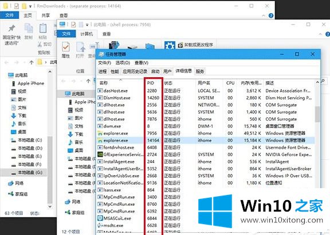The height and width of the screenshot is (235, 330).
Task: Click the MpCmdRun.exe row with PID 8760
Action: 206,204
